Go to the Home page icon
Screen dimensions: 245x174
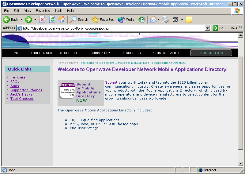click(62, 20)
